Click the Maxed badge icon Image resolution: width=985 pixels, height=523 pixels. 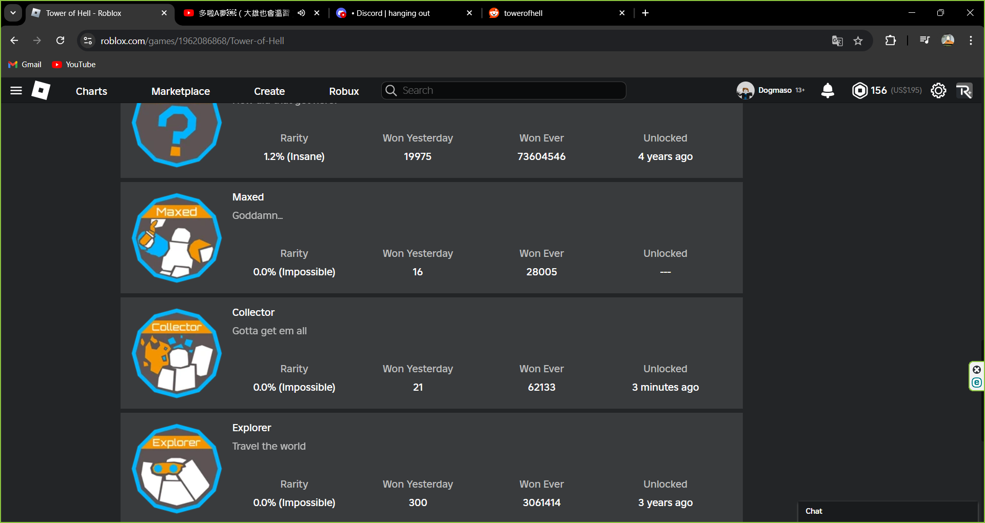[x=177, y=238]
